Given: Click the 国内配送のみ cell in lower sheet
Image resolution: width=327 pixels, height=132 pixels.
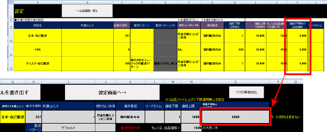Looking at the screenshot, I should tap(130, 117).
